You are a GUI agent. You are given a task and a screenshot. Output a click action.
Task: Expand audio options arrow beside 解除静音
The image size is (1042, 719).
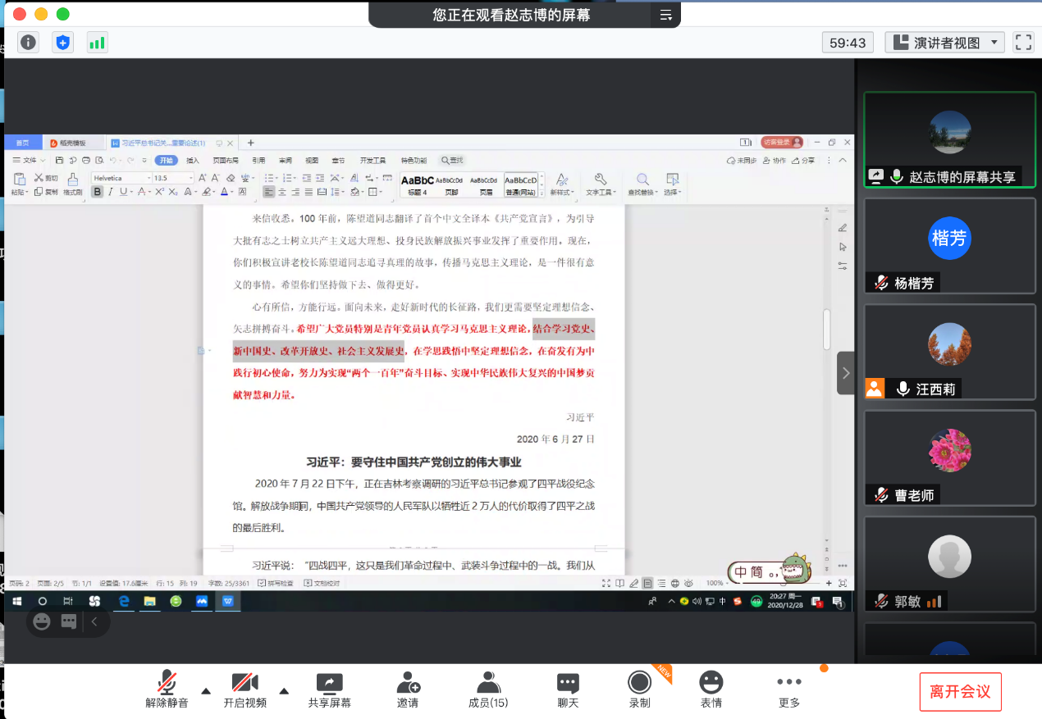tap(206, 690)
